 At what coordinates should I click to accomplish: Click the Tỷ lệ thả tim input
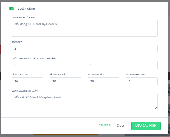click(27, 81)
